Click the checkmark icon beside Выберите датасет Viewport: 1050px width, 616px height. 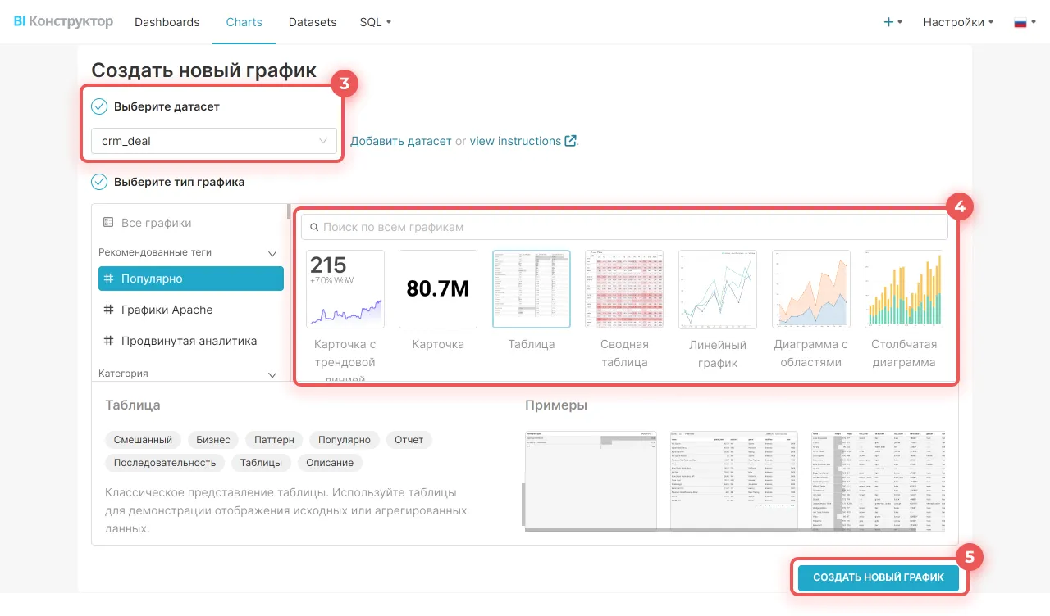[99, 106]
